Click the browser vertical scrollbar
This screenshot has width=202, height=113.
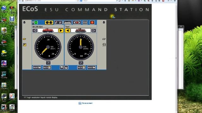click(176, 58)
